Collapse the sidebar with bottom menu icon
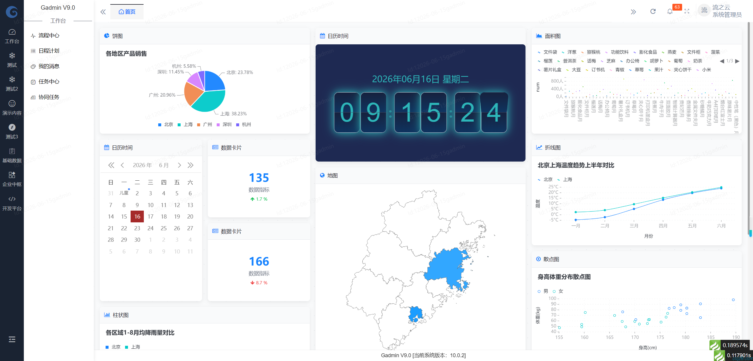Viewport: 753px width, 361px height. (12, 340)
